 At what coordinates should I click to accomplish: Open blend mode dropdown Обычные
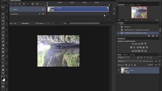coord(129,61)
